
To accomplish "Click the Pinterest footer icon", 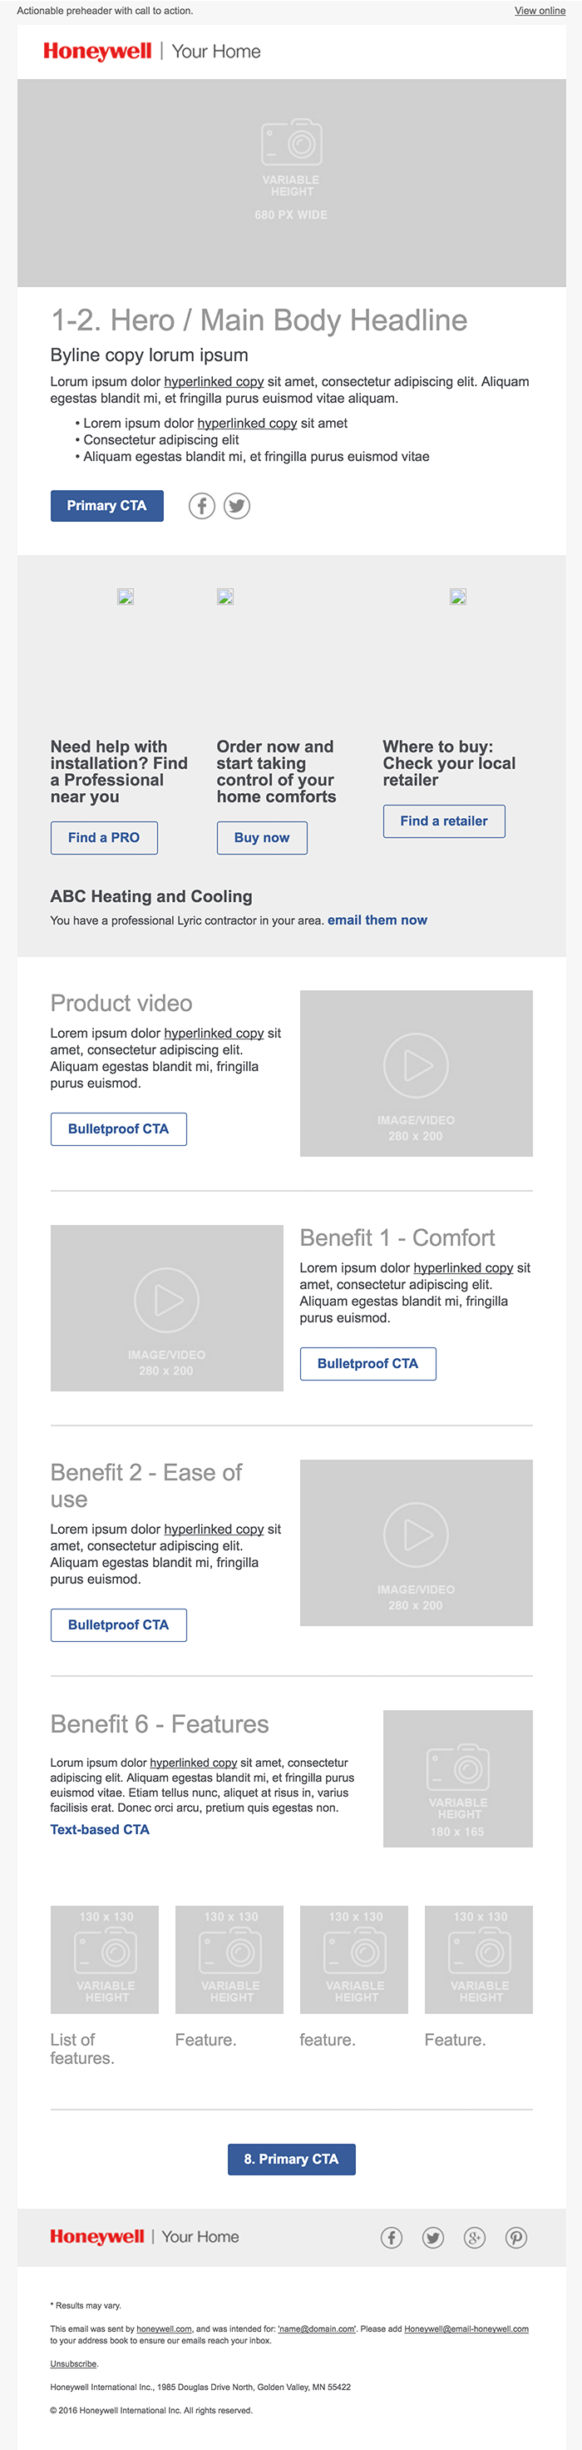I will click(x=516, y=2237).
